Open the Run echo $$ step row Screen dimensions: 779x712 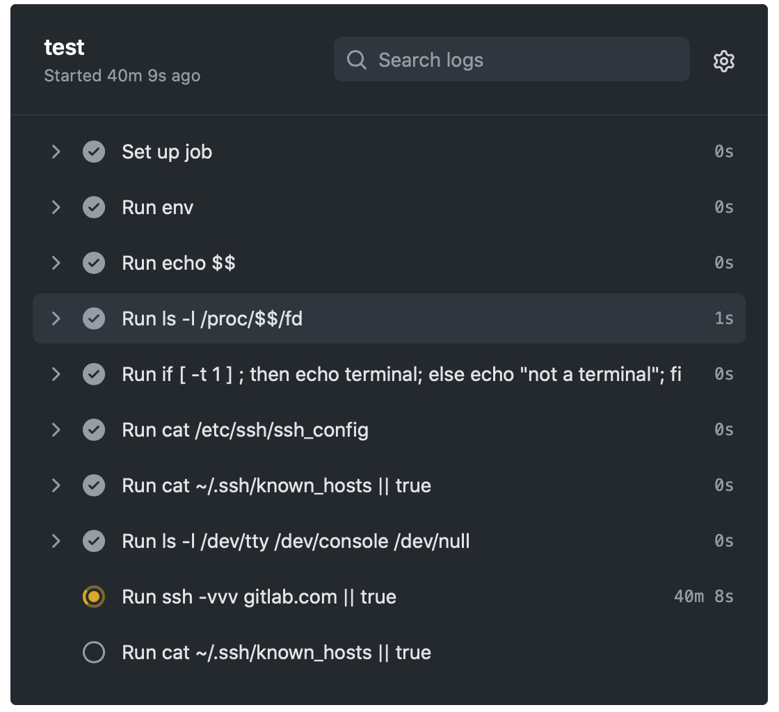[x=179, y=263]
